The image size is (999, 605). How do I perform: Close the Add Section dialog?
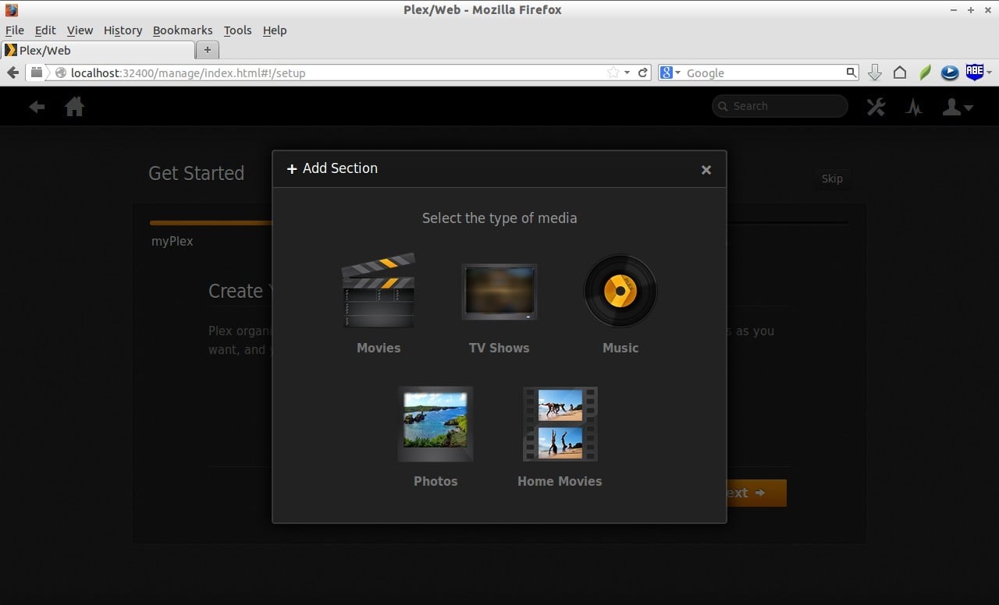(x=706, y=170)
